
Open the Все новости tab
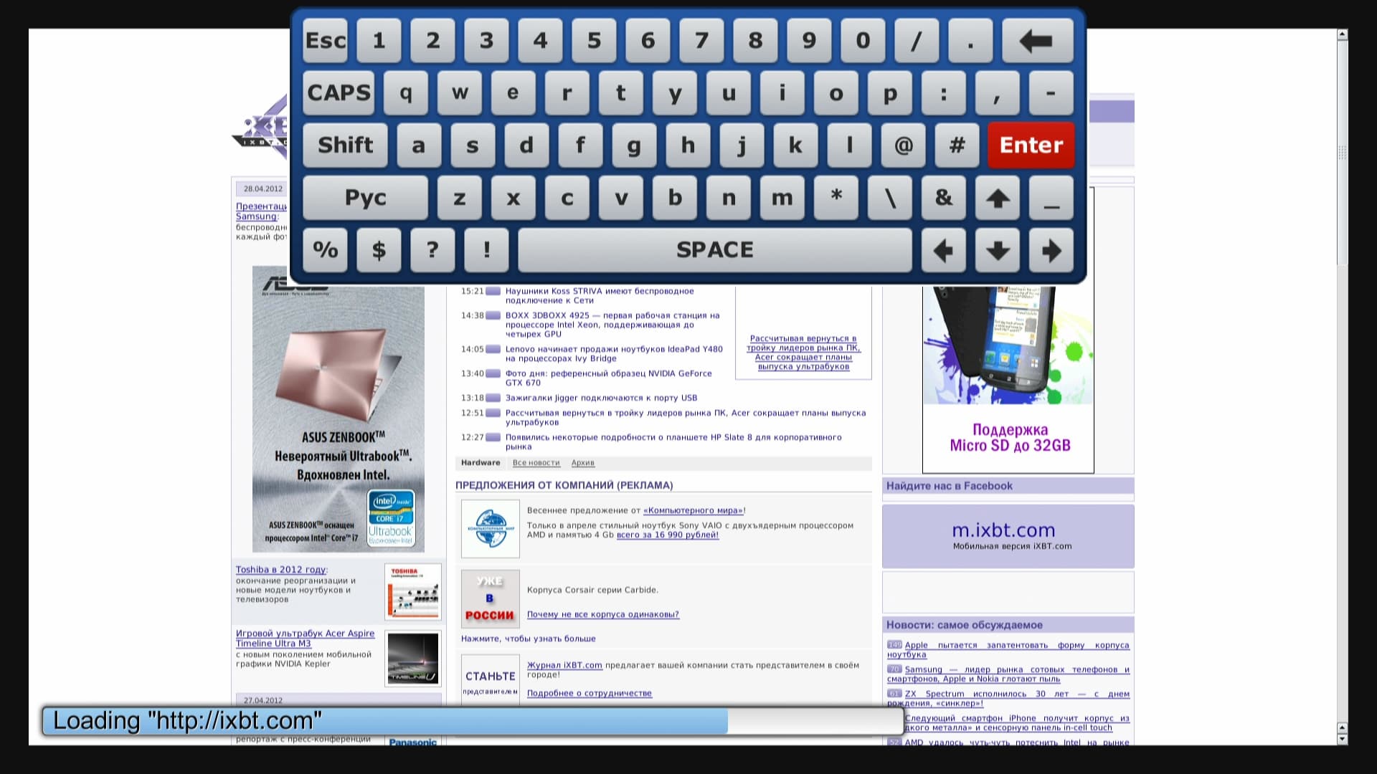536,463
